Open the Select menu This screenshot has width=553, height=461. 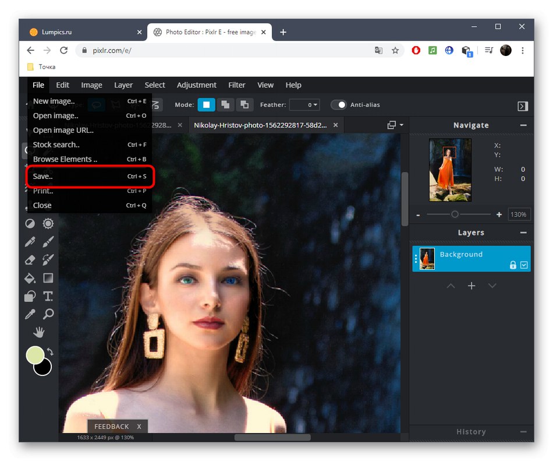tap(155, 85)
